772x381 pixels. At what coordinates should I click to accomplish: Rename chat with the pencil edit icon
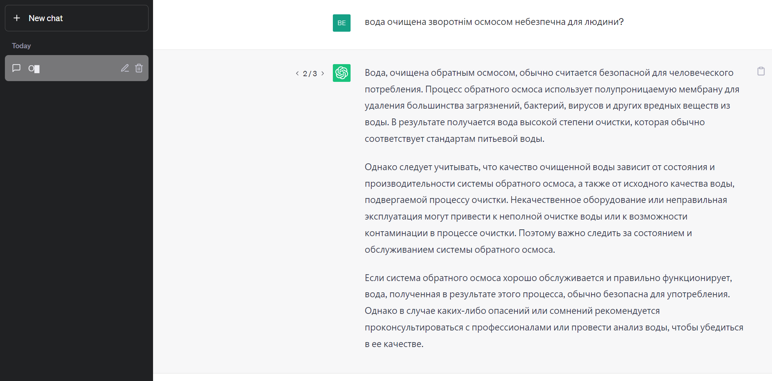pyautogui.click(x=125, y=68)
